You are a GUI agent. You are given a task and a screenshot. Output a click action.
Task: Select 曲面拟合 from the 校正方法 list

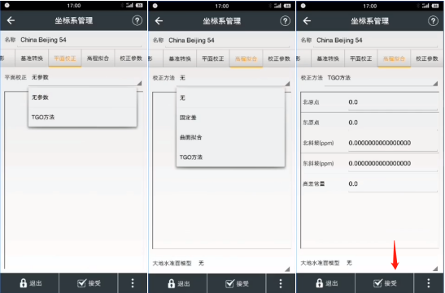pyautogui.click(x=230, y=137)
